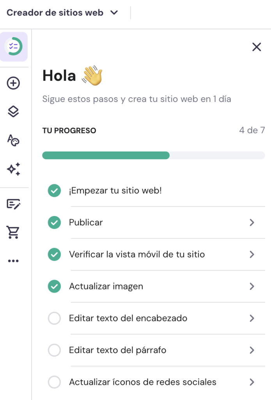Expand the 'Publicar' step chevron

pos(252,223)
